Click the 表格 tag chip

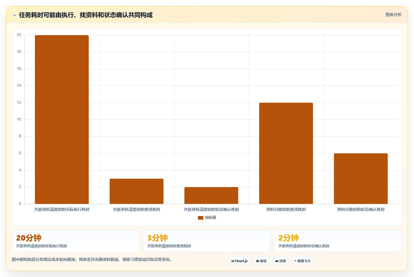click(261, 261)
